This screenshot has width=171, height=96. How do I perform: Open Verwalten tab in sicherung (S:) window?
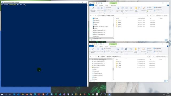113,44
